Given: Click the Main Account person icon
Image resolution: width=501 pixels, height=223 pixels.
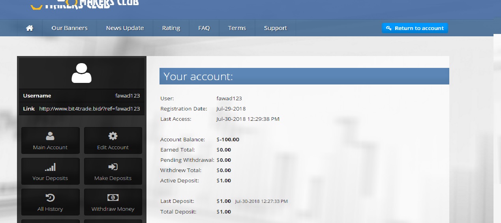Looking at the screenshot, I should [x=50, y=136].
